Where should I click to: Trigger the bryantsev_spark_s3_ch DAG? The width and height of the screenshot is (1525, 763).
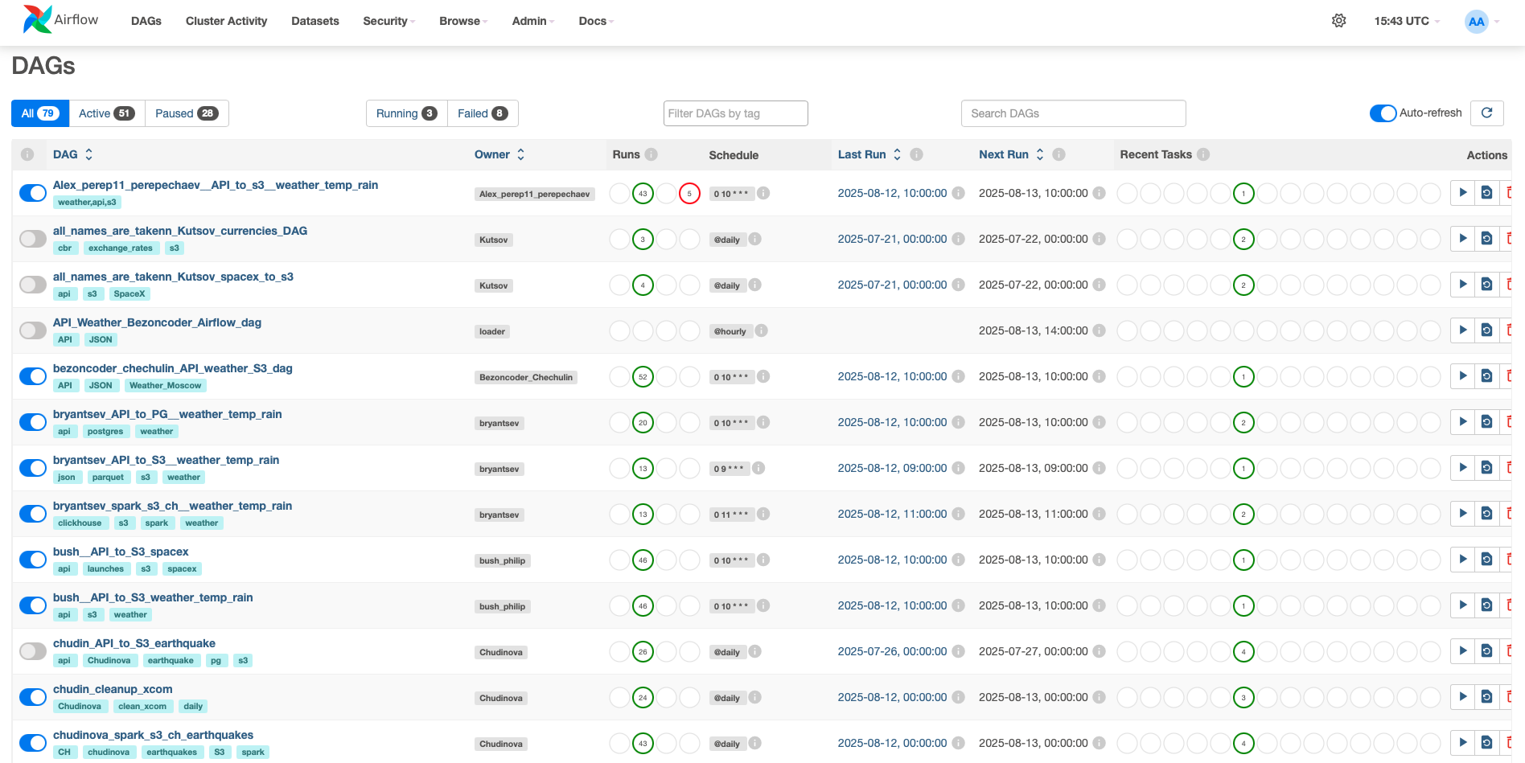pyautogui.click(x=1463, y=514)
